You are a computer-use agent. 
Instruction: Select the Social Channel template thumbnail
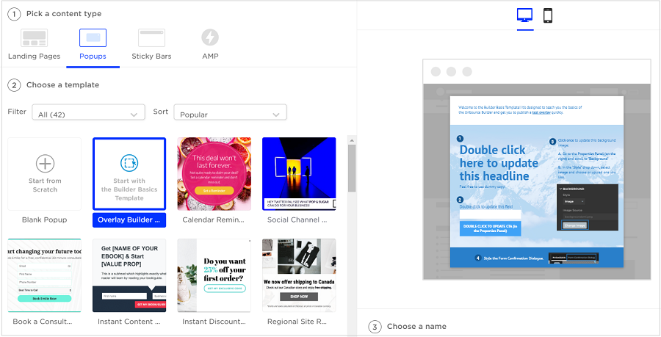(299, 173)
